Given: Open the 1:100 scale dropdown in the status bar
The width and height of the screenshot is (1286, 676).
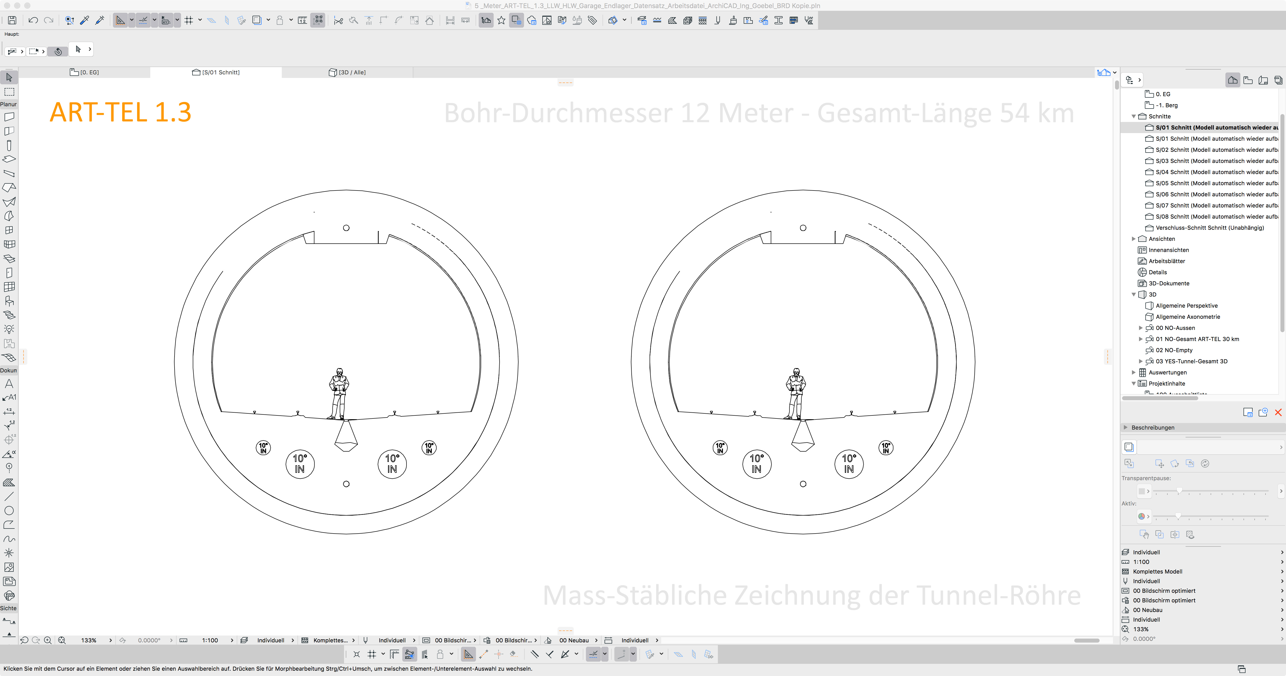Looking at the screenshot, I should click(210, 640).
